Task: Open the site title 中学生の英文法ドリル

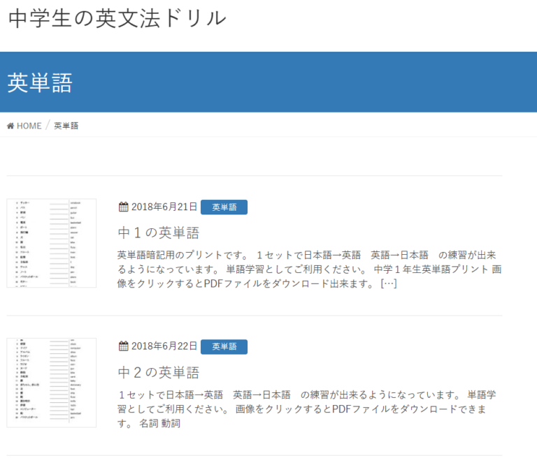Action: click(x=117, y=18)
